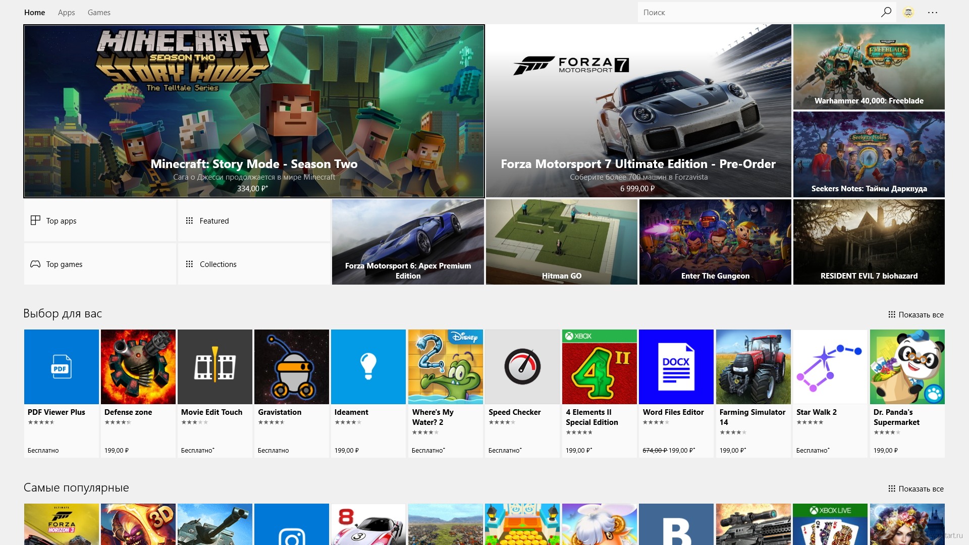
Task: Open Defense zone game icon
Action: point(138,367)
